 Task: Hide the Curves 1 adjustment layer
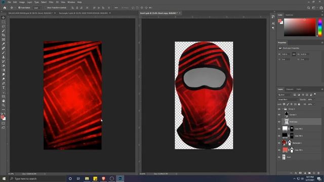[x=279, y=115]
